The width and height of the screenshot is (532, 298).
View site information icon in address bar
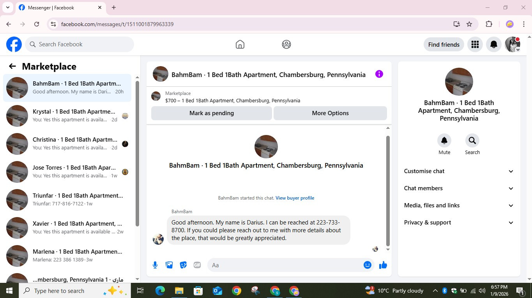coord(54,24)
